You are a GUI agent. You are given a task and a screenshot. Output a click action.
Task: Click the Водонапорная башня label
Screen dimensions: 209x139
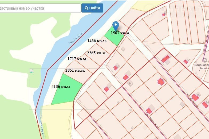202,66
